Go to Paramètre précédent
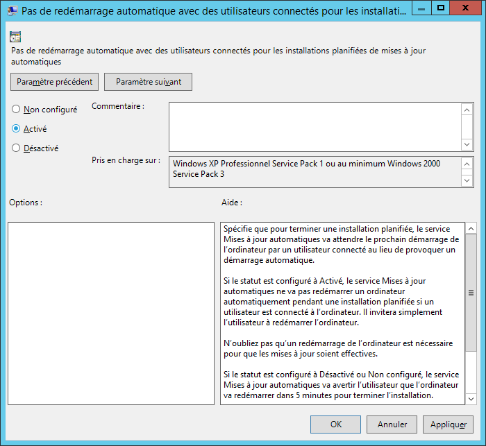Viewport: 486px width, 446px height. point(55,82)
